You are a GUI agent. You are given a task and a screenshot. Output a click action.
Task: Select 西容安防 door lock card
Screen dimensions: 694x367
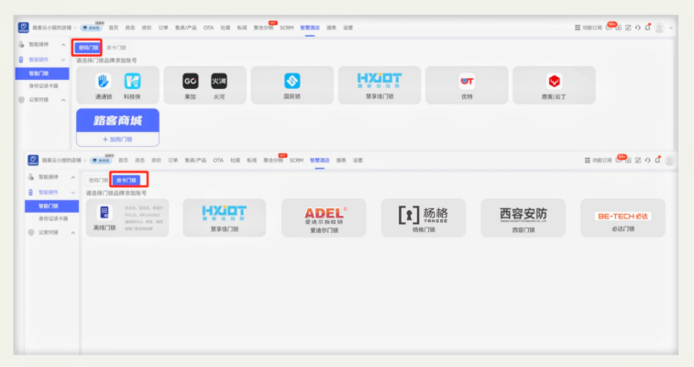523,217
